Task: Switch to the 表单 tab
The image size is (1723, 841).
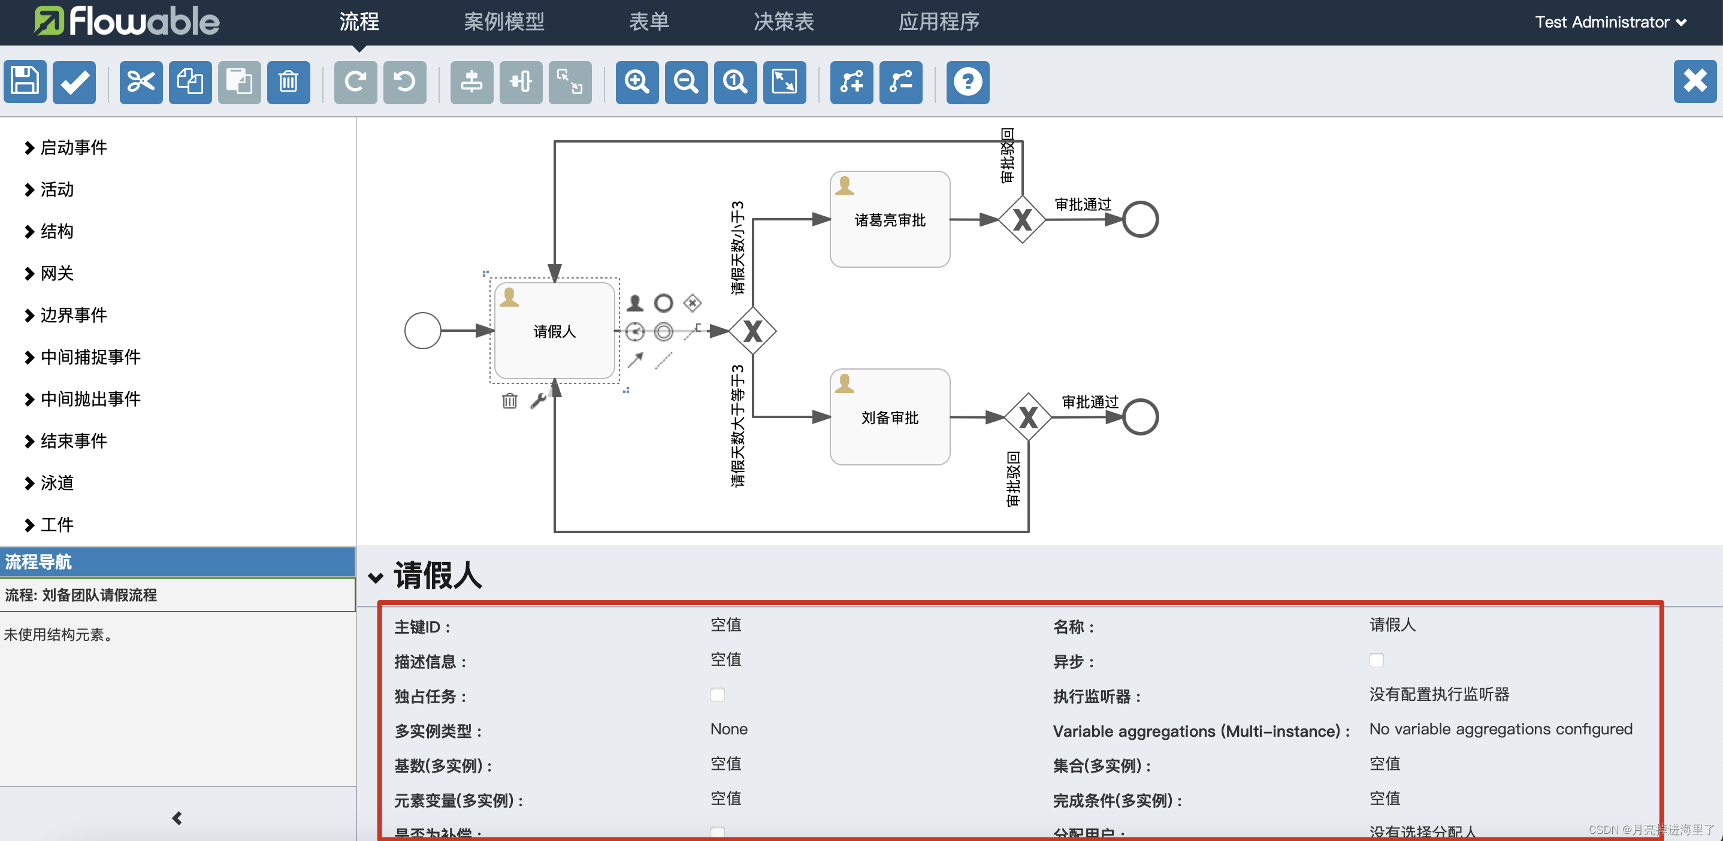Action: 649,22
